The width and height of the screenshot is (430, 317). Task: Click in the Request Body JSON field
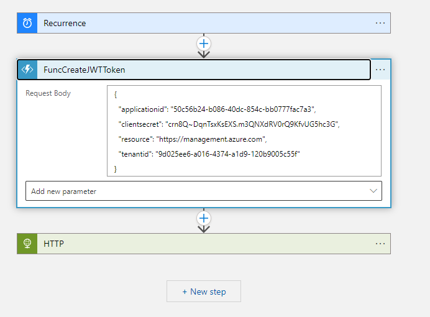244,131
